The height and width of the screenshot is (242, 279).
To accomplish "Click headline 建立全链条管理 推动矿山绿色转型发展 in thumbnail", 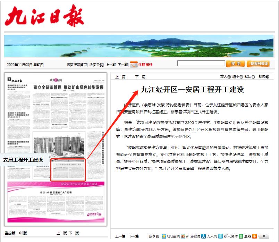I will [68, 87].
